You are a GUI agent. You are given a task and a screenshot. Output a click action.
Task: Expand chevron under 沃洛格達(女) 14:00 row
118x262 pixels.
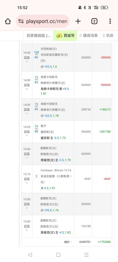click(x=27, y=61)
